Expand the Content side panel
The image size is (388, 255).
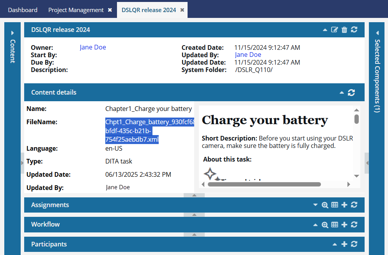click(x=12, y=47)
